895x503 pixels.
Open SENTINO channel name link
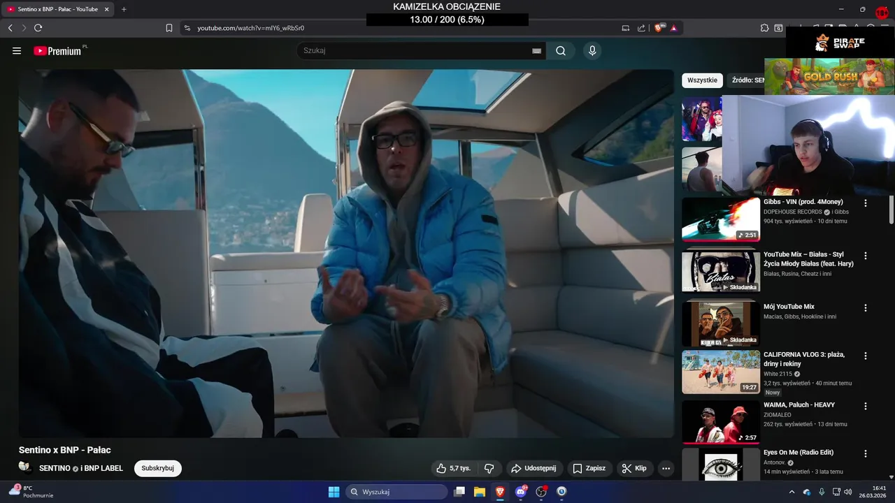tap(55, 468)
